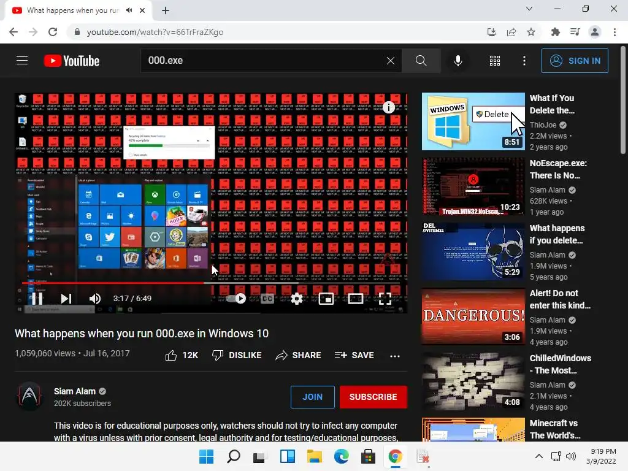
Task: Open a new Chrome tab
Action: click(x=166, y=10)
